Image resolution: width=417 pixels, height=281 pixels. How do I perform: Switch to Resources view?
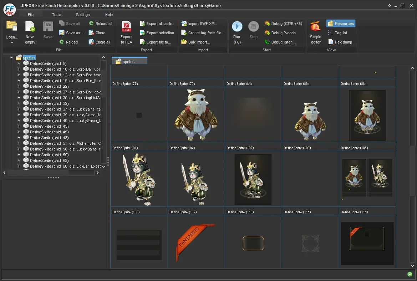(x=341, y=24)
